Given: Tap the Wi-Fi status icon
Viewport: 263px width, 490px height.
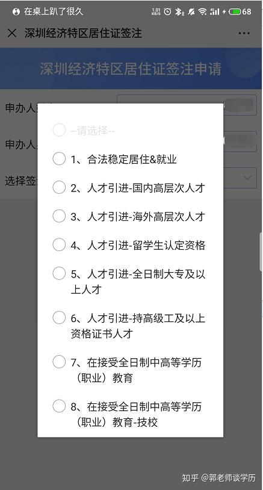Looking at the screenshot, I should click(x=202, y=12).
